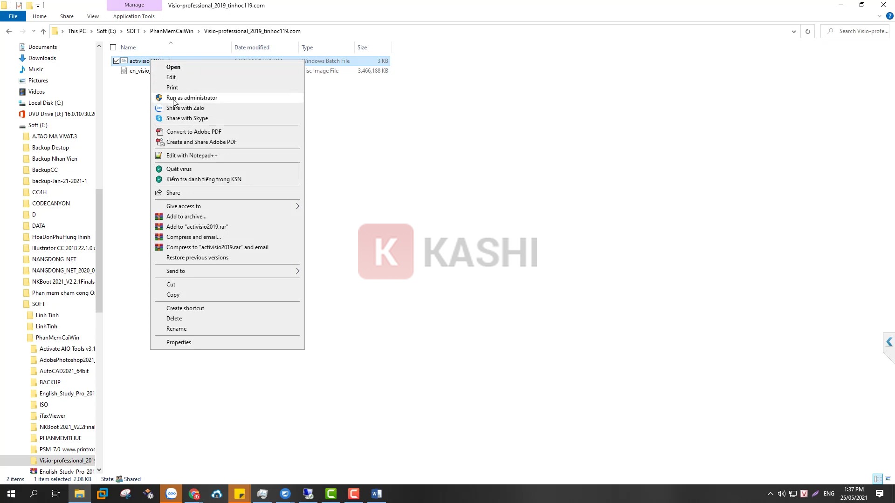895x503 pixels.
Task: Click the Add to archive WinRAR icon
Action: pos(159,217)
